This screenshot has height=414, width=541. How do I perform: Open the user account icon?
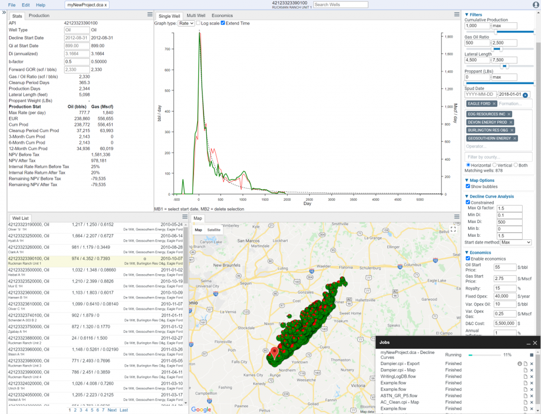[536, 5]
